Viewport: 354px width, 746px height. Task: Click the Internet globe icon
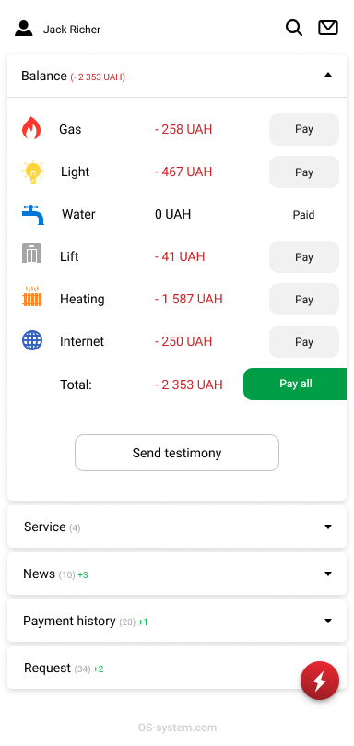click(x=32, y=340)
